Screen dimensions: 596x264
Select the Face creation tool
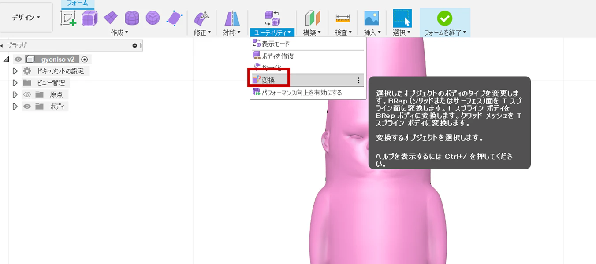(175, 18)
